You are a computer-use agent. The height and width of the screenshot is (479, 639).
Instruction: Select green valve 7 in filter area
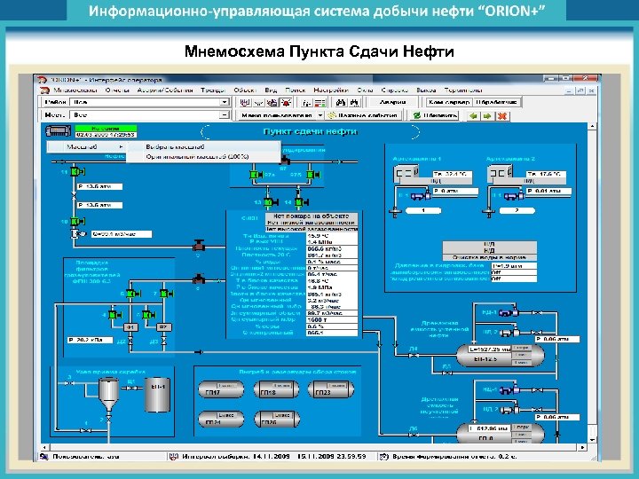pyautogui.click(x=165, y=294)
